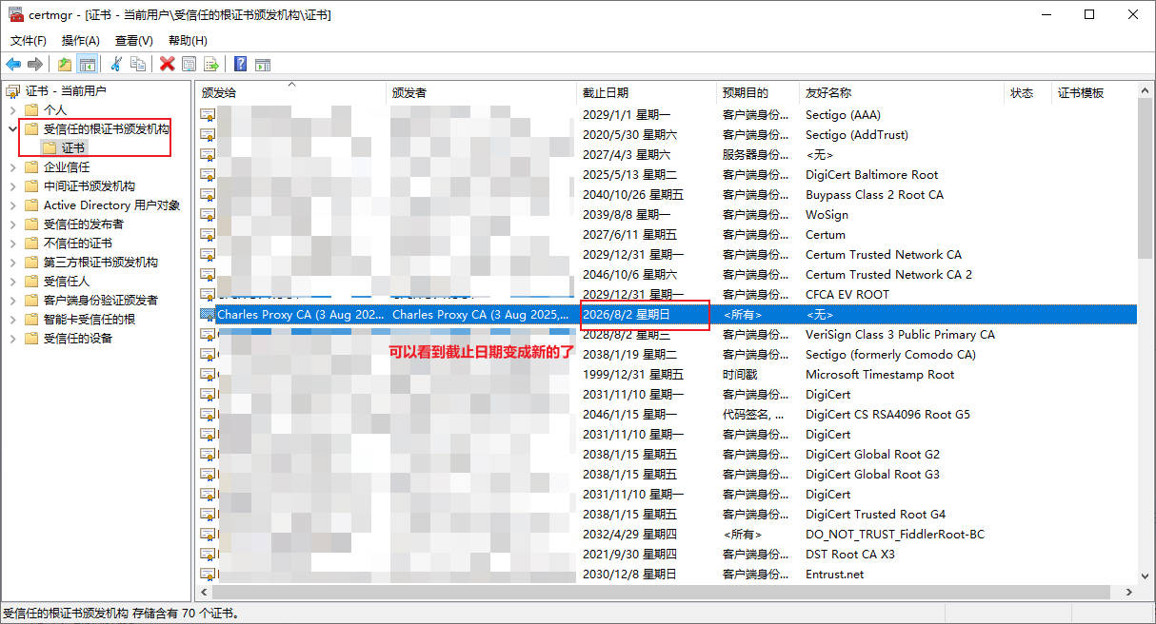The image size is (1156, 624).
Task: Open the 查看(V) menu
Action: (x=134, y=41)
